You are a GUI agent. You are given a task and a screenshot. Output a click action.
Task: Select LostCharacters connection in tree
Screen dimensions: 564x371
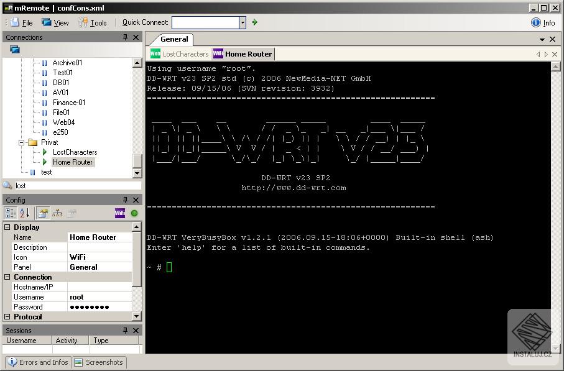pos(75,152)
